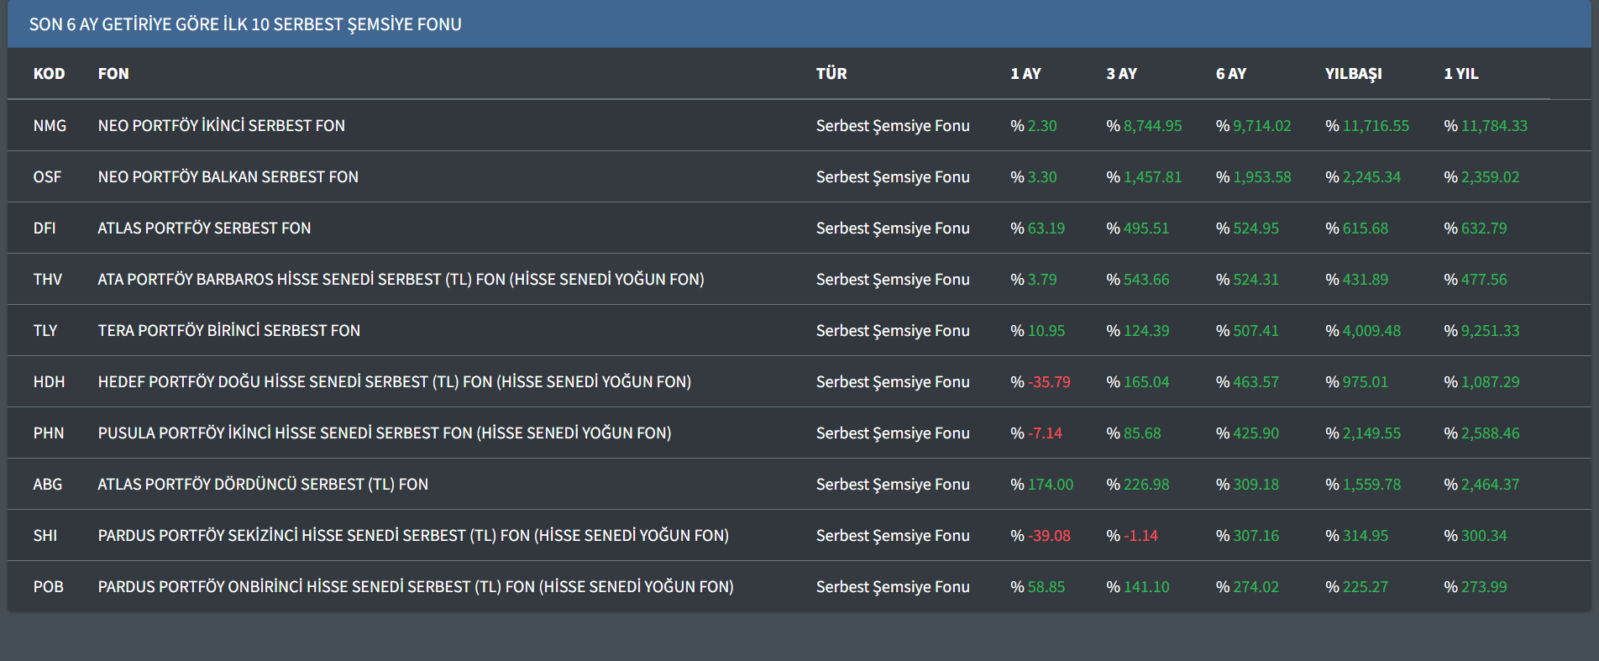Click the NMG fund code
Image resolution: width=1599 pixels, height=661 pixels.
pyautogui.click(x=50, y=126)
